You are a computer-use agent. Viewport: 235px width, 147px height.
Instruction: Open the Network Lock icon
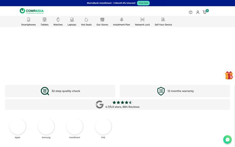pos(142,20)
